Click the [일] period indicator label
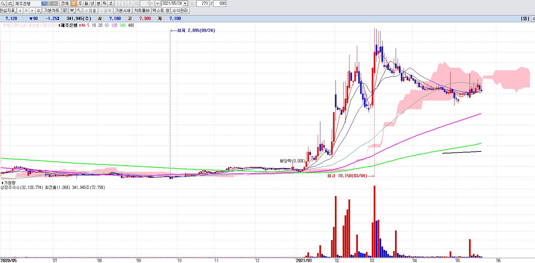Image resolution: width=535 pixels, height=263 pixels. point(525,19)
